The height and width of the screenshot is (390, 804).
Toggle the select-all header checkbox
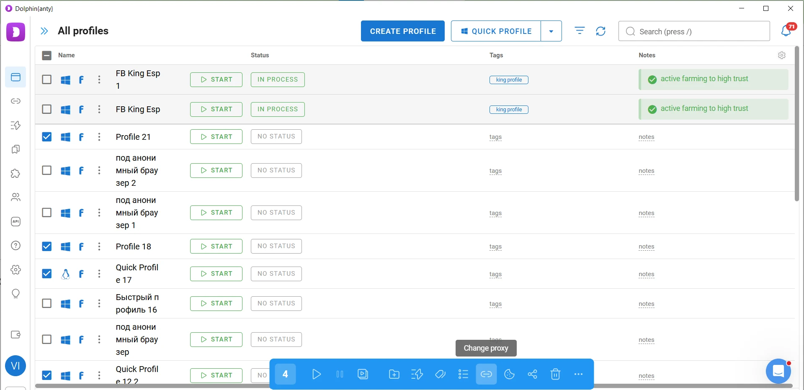coord(47,55)
